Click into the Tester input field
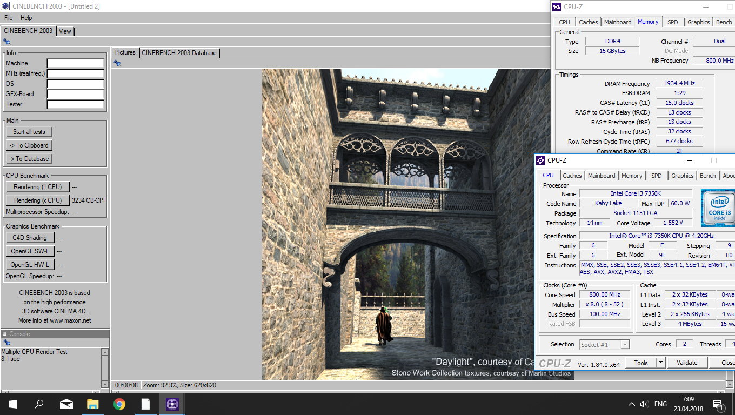735x415 pixels. coord(76,105)
